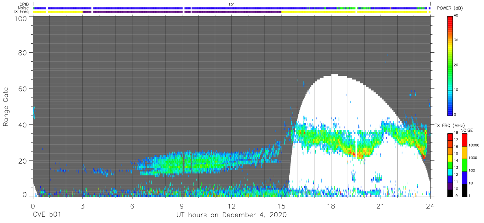The width and height of the screenshot is (484, 223).
Task: Click the Range Gate axis title
Action: [x=6, y=107]
